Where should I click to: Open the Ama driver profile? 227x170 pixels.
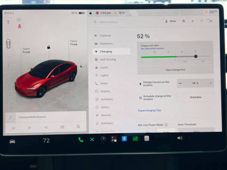170,21
